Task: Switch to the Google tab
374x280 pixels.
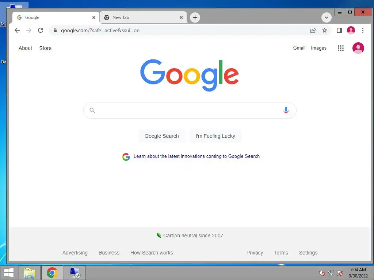Action: [x=56, y=17]
